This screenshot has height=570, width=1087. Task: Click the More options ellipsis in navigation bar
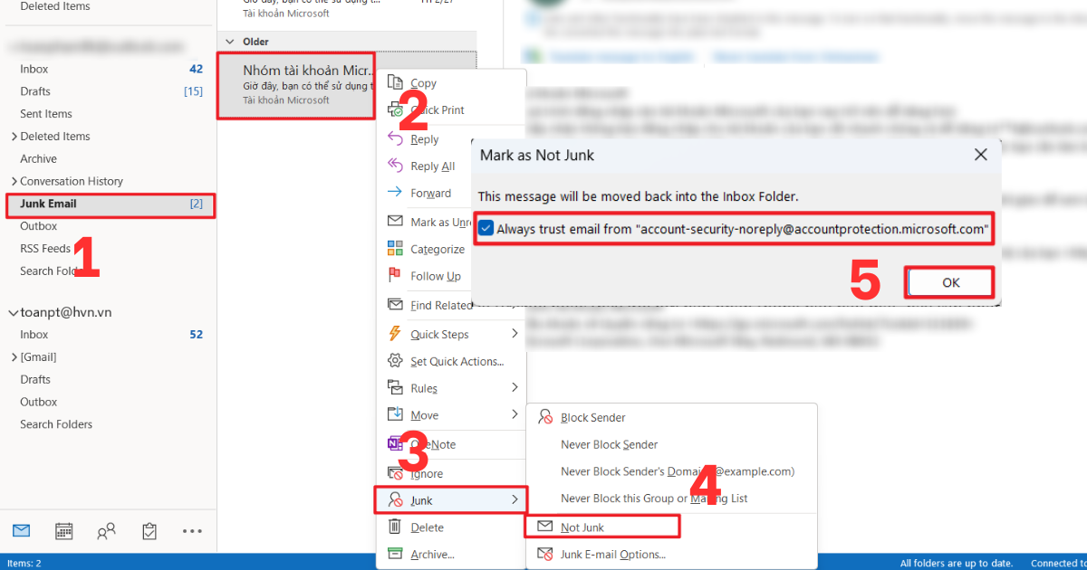click(x=192, y=531)
